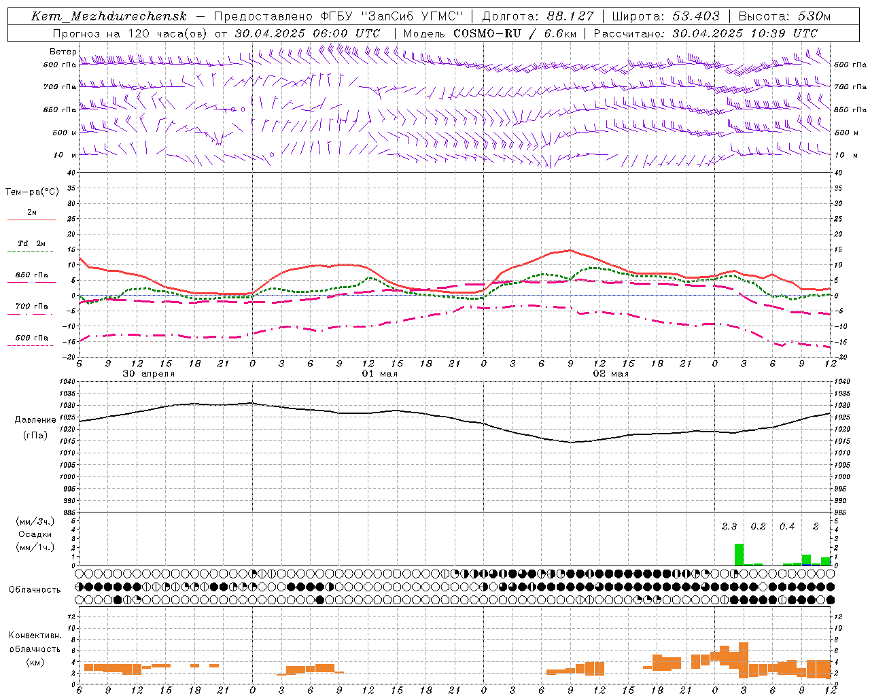Click the black surface pressure curve

(455, 418)
